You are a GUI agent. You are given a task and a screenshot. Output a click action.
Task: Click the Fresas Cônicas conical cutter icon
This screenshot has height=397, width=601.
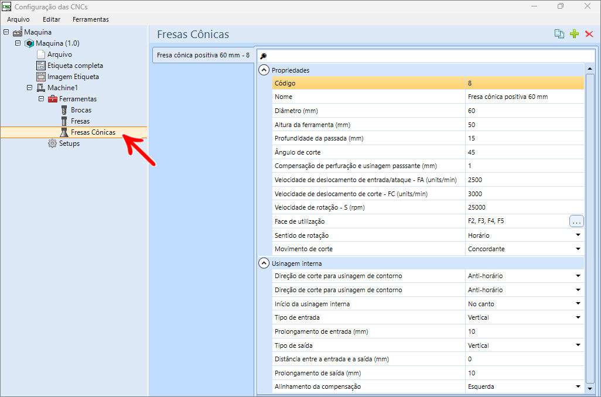point(64,132)
